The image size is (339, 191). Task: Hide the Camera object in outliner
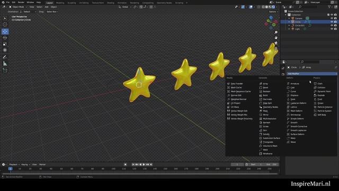(332, 19)
